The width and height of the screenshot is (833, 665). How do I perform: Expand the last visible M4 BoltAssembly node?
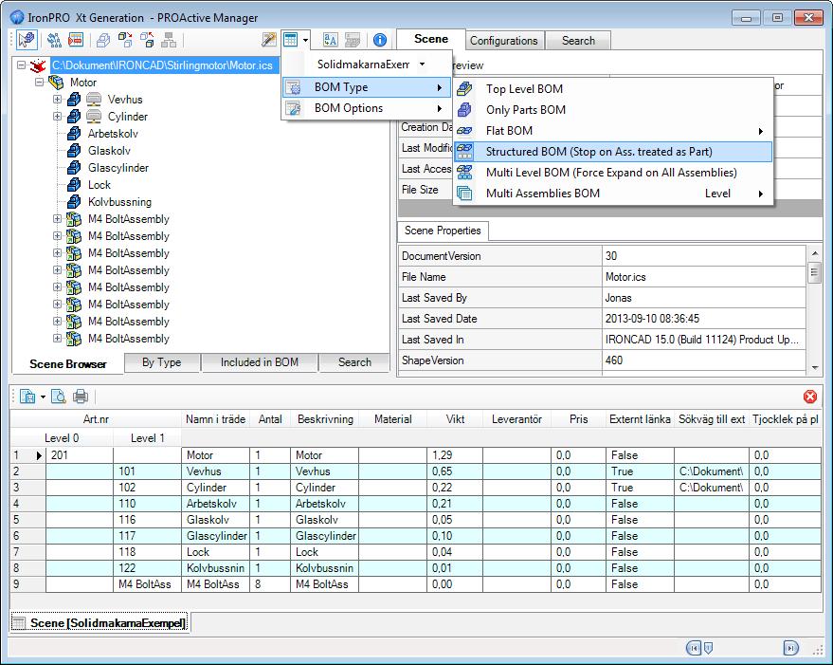pyautogui.click(x=57, y=339)
